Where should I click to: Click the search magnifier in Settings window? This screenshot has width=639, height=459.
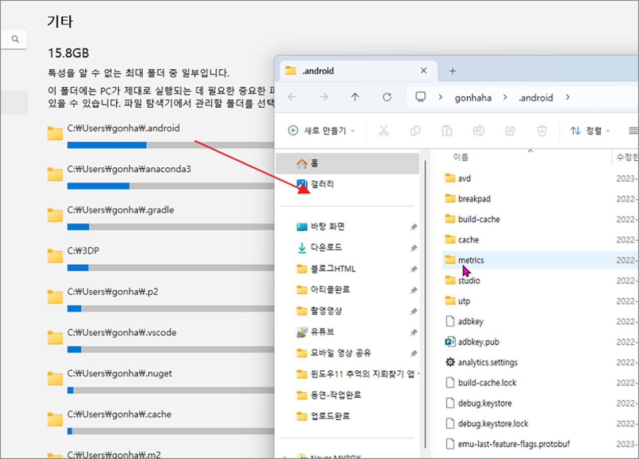(15, 39)
